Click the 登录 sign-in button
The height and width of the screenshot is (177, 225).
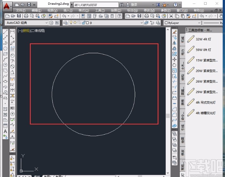point(134,5)
